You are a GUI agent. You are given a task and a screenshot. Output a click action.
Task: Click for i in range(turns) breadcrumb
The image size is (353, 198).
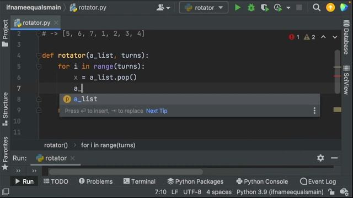(108, 145)
